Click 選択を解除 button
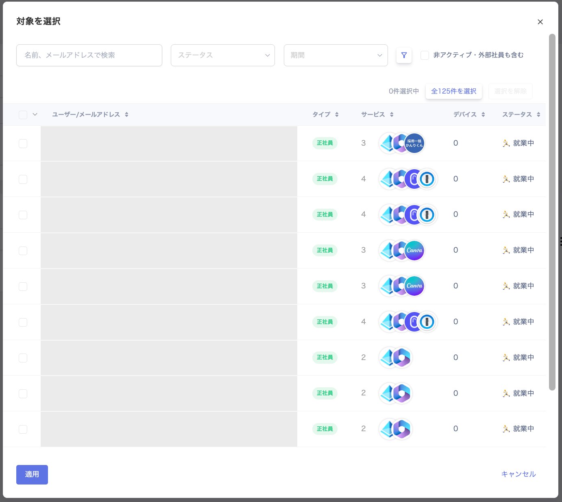This screenshot has height=502, width=562. tap(510, 92)
